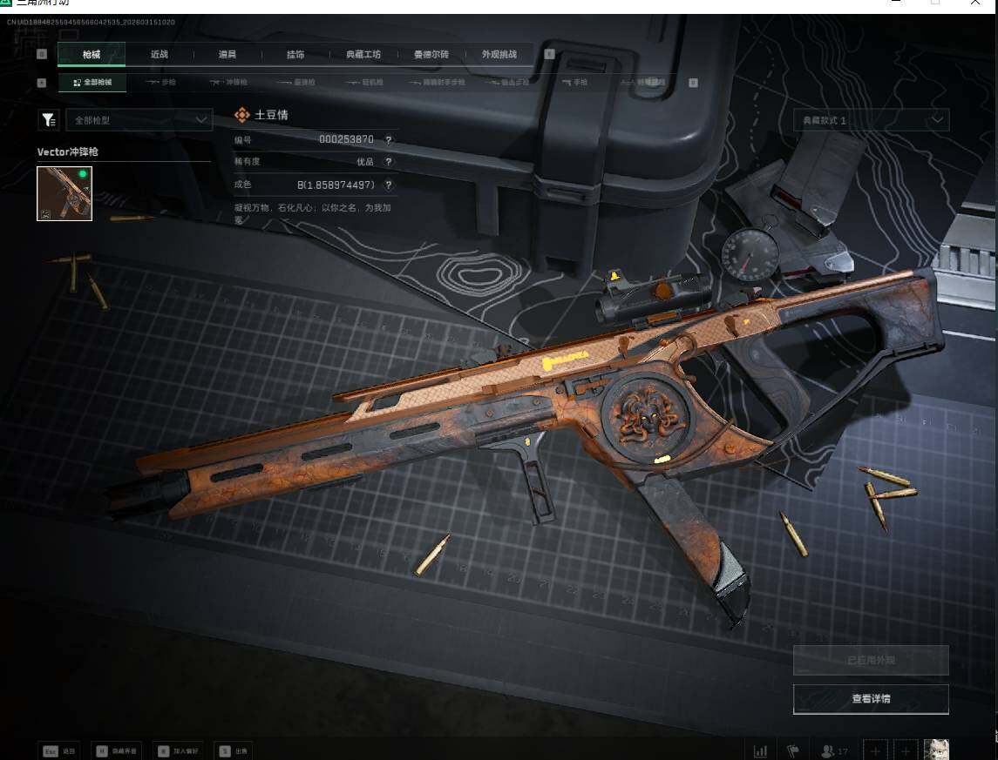Select the Vector skin thumbnail

[64, 194]
